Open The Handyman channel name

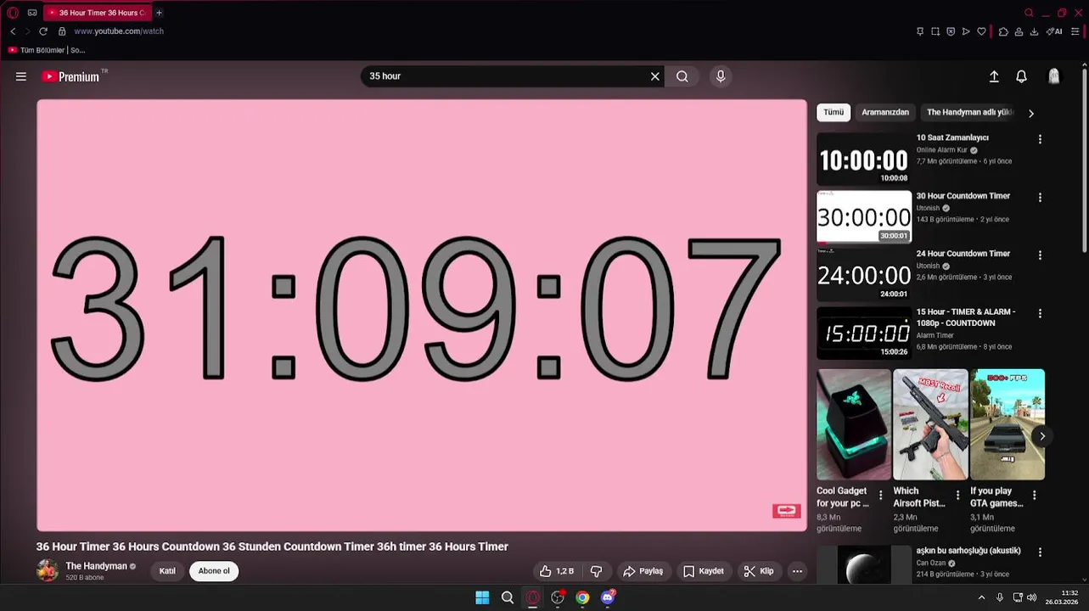tap(96, 566)
